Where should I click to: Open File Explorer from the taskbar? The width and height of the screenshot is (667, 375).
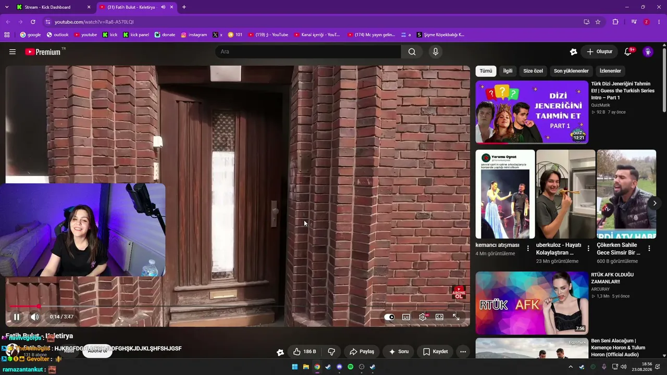click(x=306, y=367)
